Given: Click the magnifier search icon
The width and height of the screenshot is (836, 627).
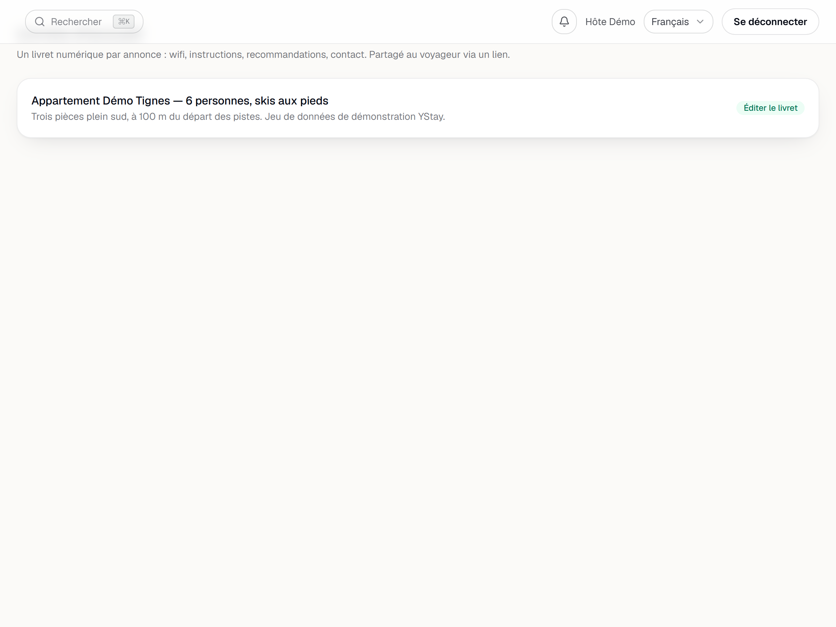Looking at the screenshot, I should [40, 22].
